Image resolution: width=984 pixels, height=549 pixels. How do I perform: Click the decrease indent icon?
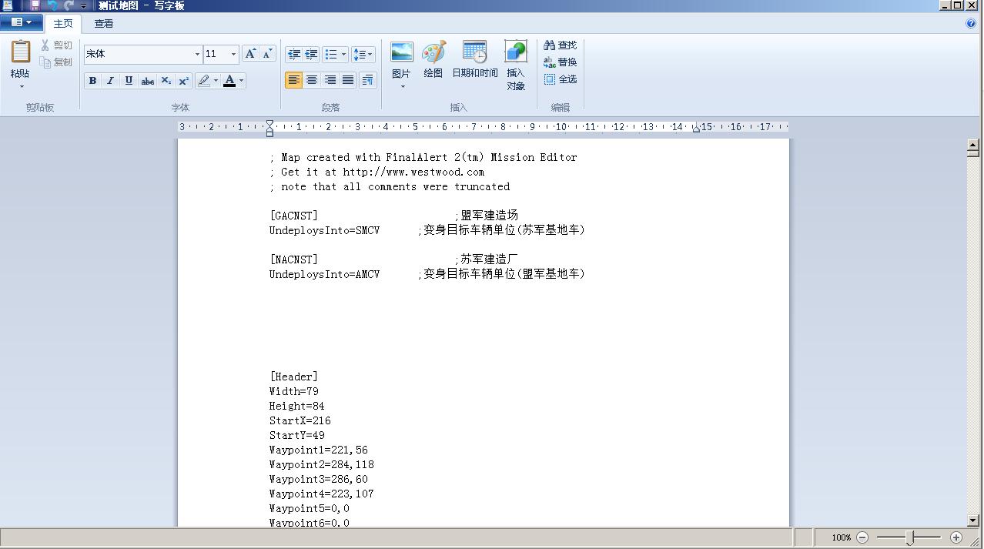tap(293, 54)
